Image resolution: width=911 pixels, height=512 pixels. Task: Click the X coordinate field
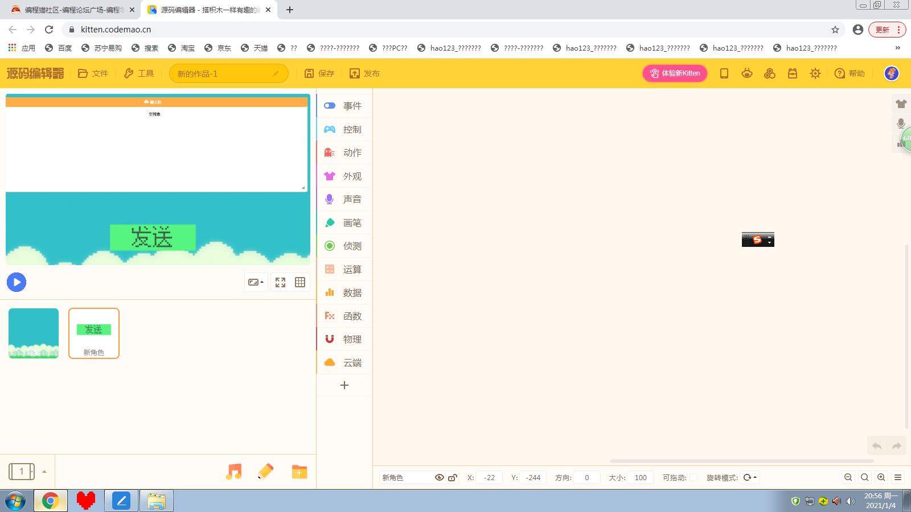pyautogui.click(x=489, y=477)
